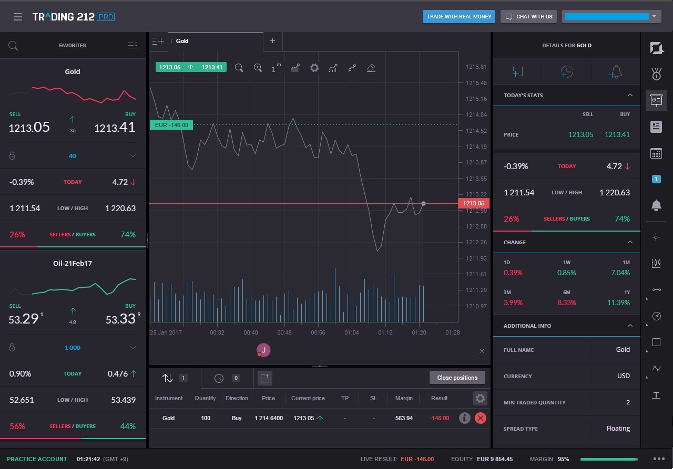
Task: Open the price alert bell in Gold details
Action: coord(616,72)
